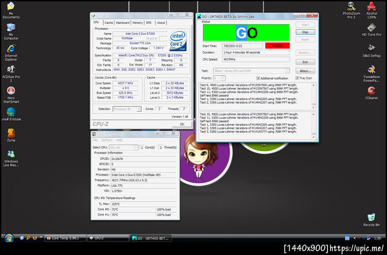The height and width of the screenshot is (255, 387).
Task: Click the Reset button in ORTHOS
Action: click(x=305, y=39)
